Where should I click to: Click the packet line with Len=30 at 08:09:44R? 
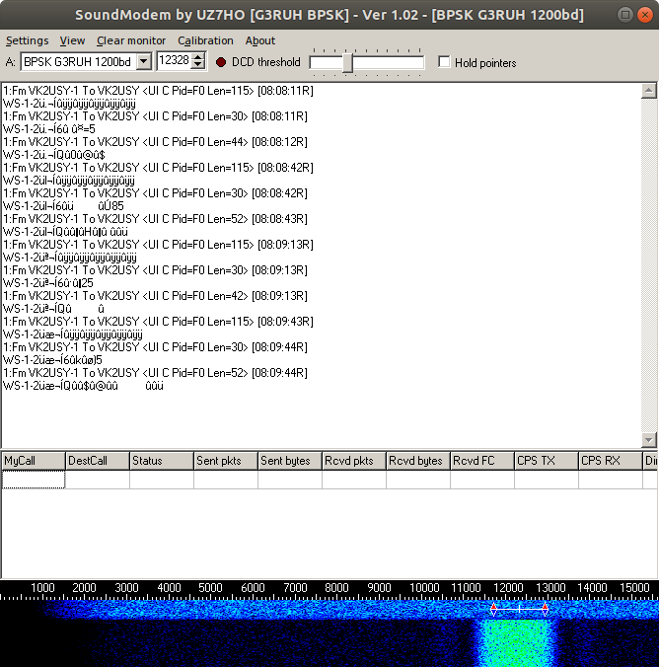[155, 347]
